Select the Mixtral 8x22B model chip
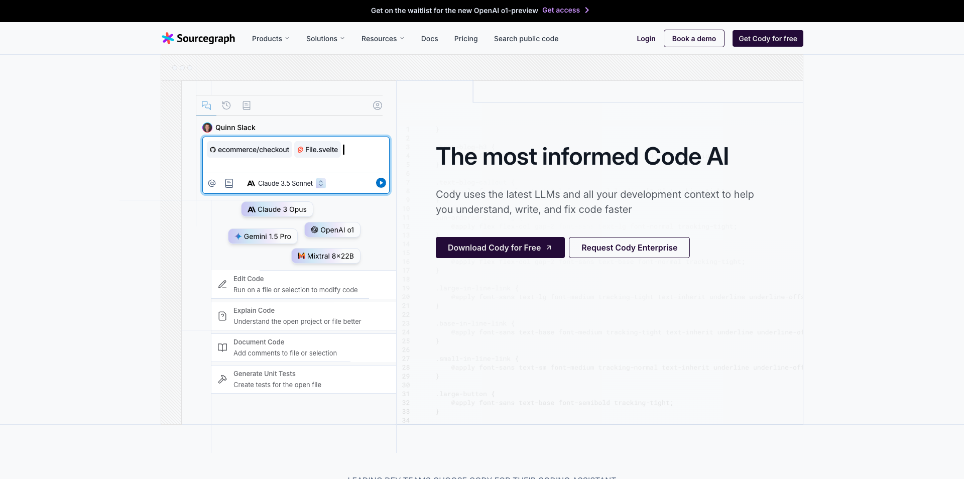 pyautogui.click(x=326, y=256)
